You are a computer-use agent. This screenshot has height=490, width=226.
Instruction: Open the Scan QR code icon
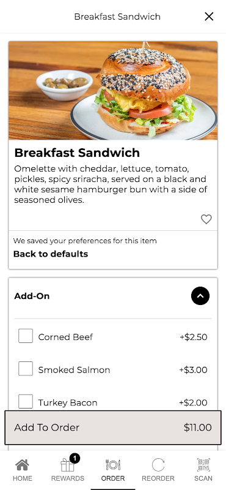click(203, 465)
